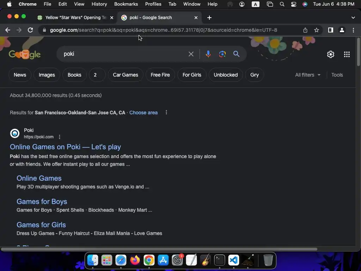
Task: Select the Car Games chip
Action: click(126, 75)
